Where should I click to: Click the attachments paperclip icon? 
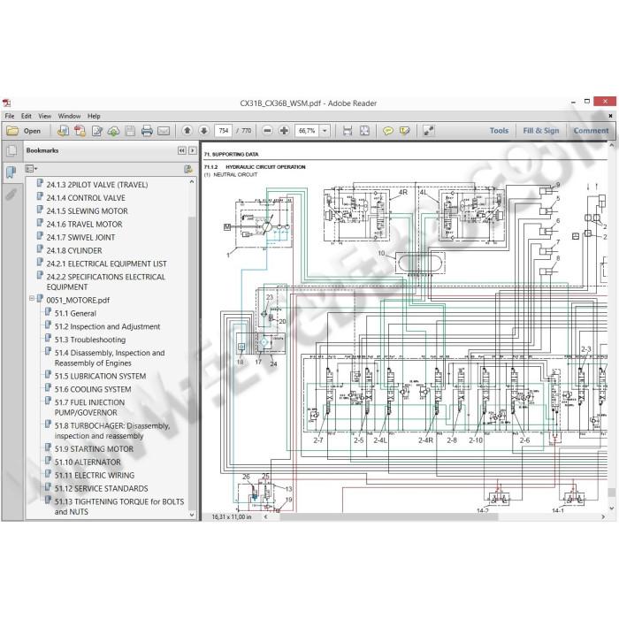click(x=11, y=195)
